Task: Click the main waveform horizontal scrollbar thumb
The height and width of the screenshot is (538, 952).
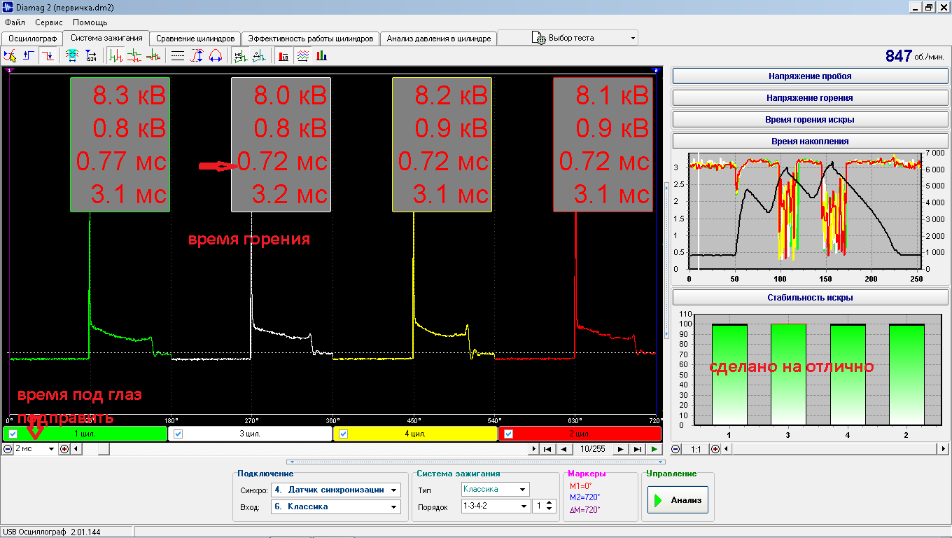Action: tap(103, 449)
